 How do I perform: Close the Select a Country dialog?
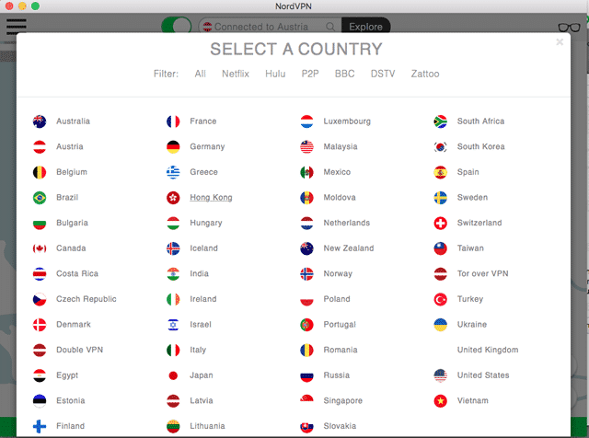tap(560, 41)
